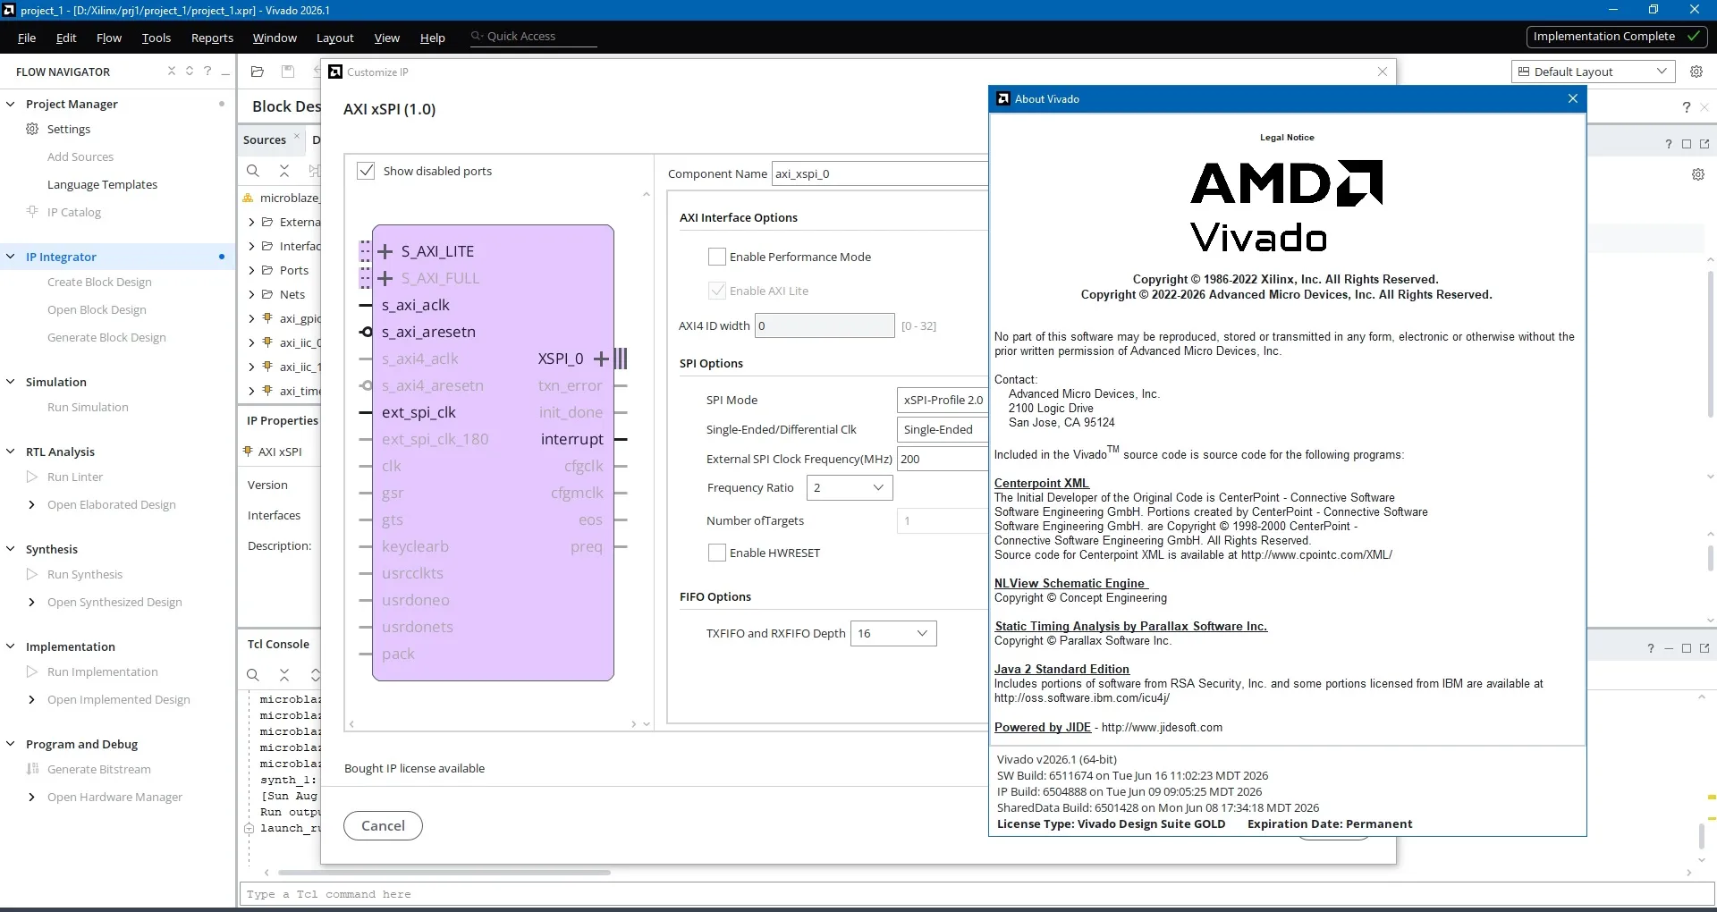Minimize the Flow Navigator panel
Screen dimensions: 1717x912
tap(225, 72)
